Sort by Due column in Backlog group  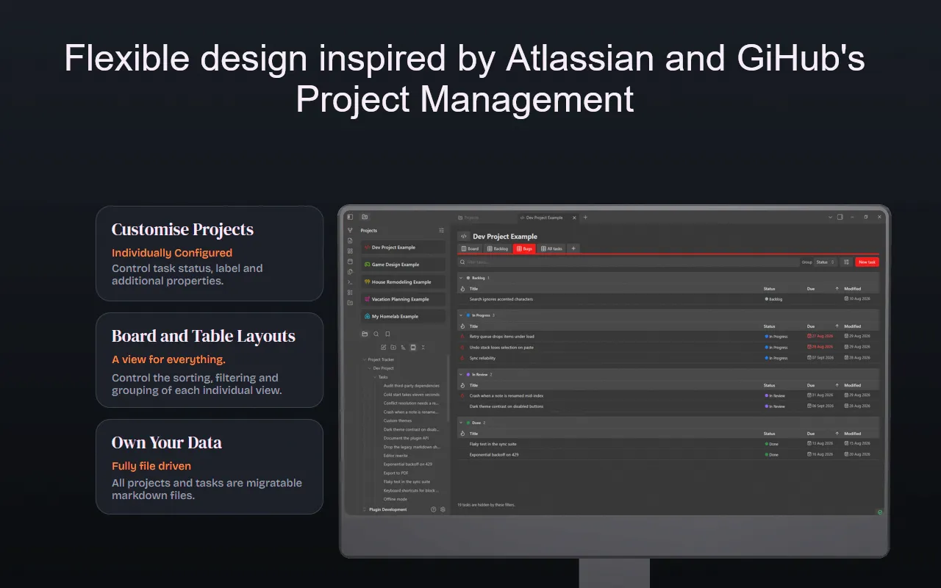coord(811,289)
